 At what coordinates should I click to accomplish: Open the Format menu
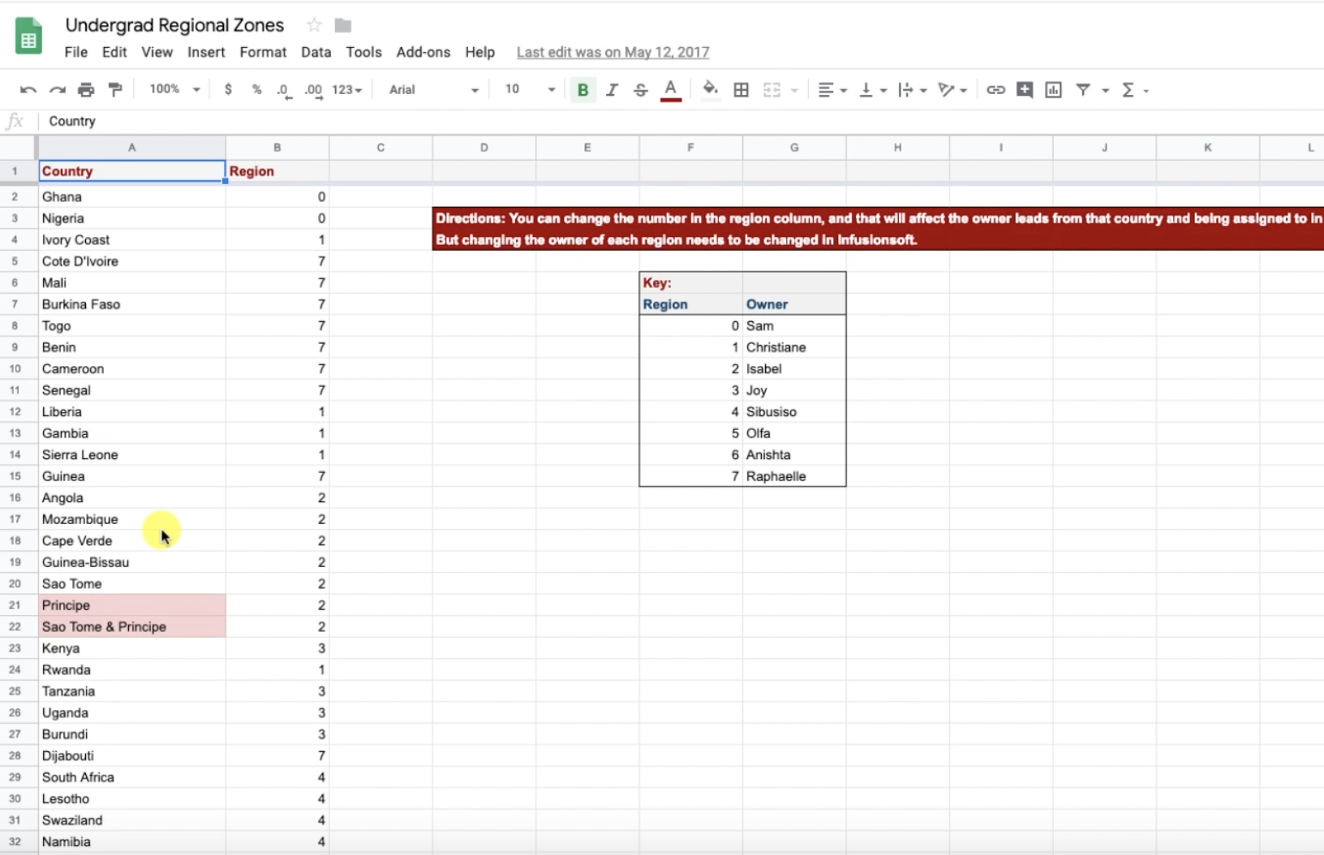[263, 52]
